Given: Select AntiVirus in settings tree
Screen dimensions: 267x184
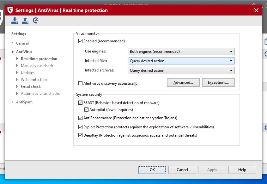Looking at the screenshot, I should coord(24,52).
